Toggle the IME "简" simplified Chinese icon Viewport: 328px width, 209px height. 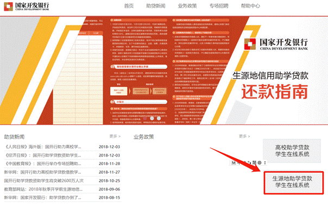tap(254, 162)
